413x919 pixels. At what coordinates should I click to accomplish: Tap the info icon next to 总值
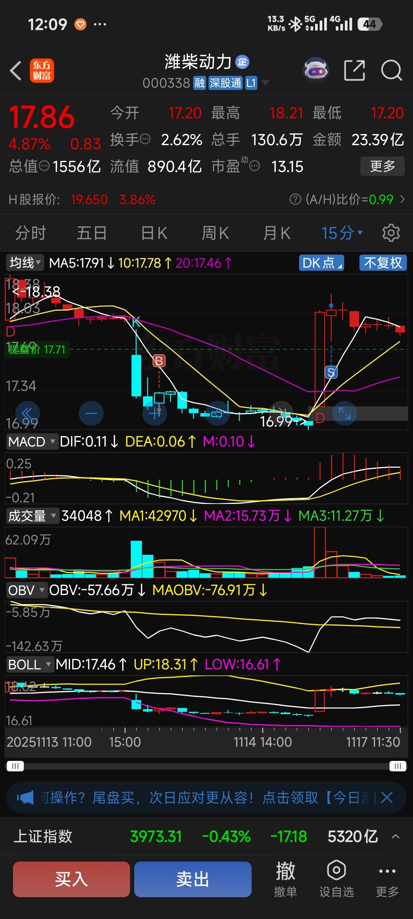coord(44,166)
